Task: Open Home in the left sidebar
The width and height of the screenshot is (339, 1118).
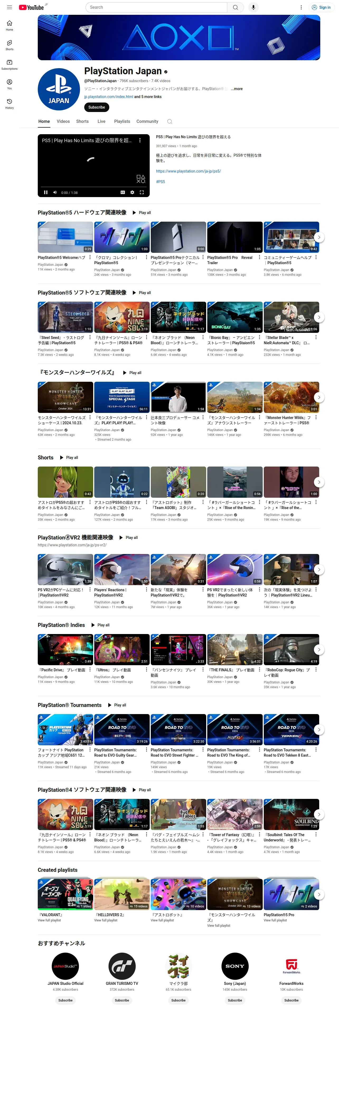Action: 9,26
